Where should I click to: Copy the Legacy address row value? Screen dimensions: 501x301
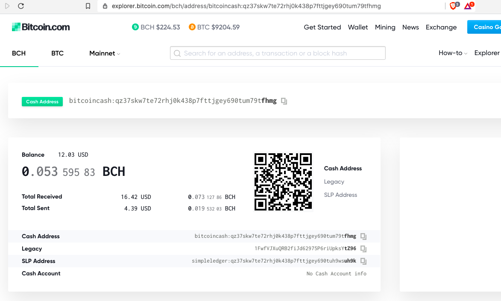[363, 248]
